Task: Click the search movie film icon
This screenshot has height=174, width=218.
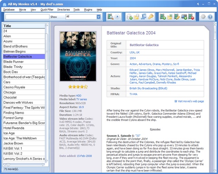Action: 111,17
